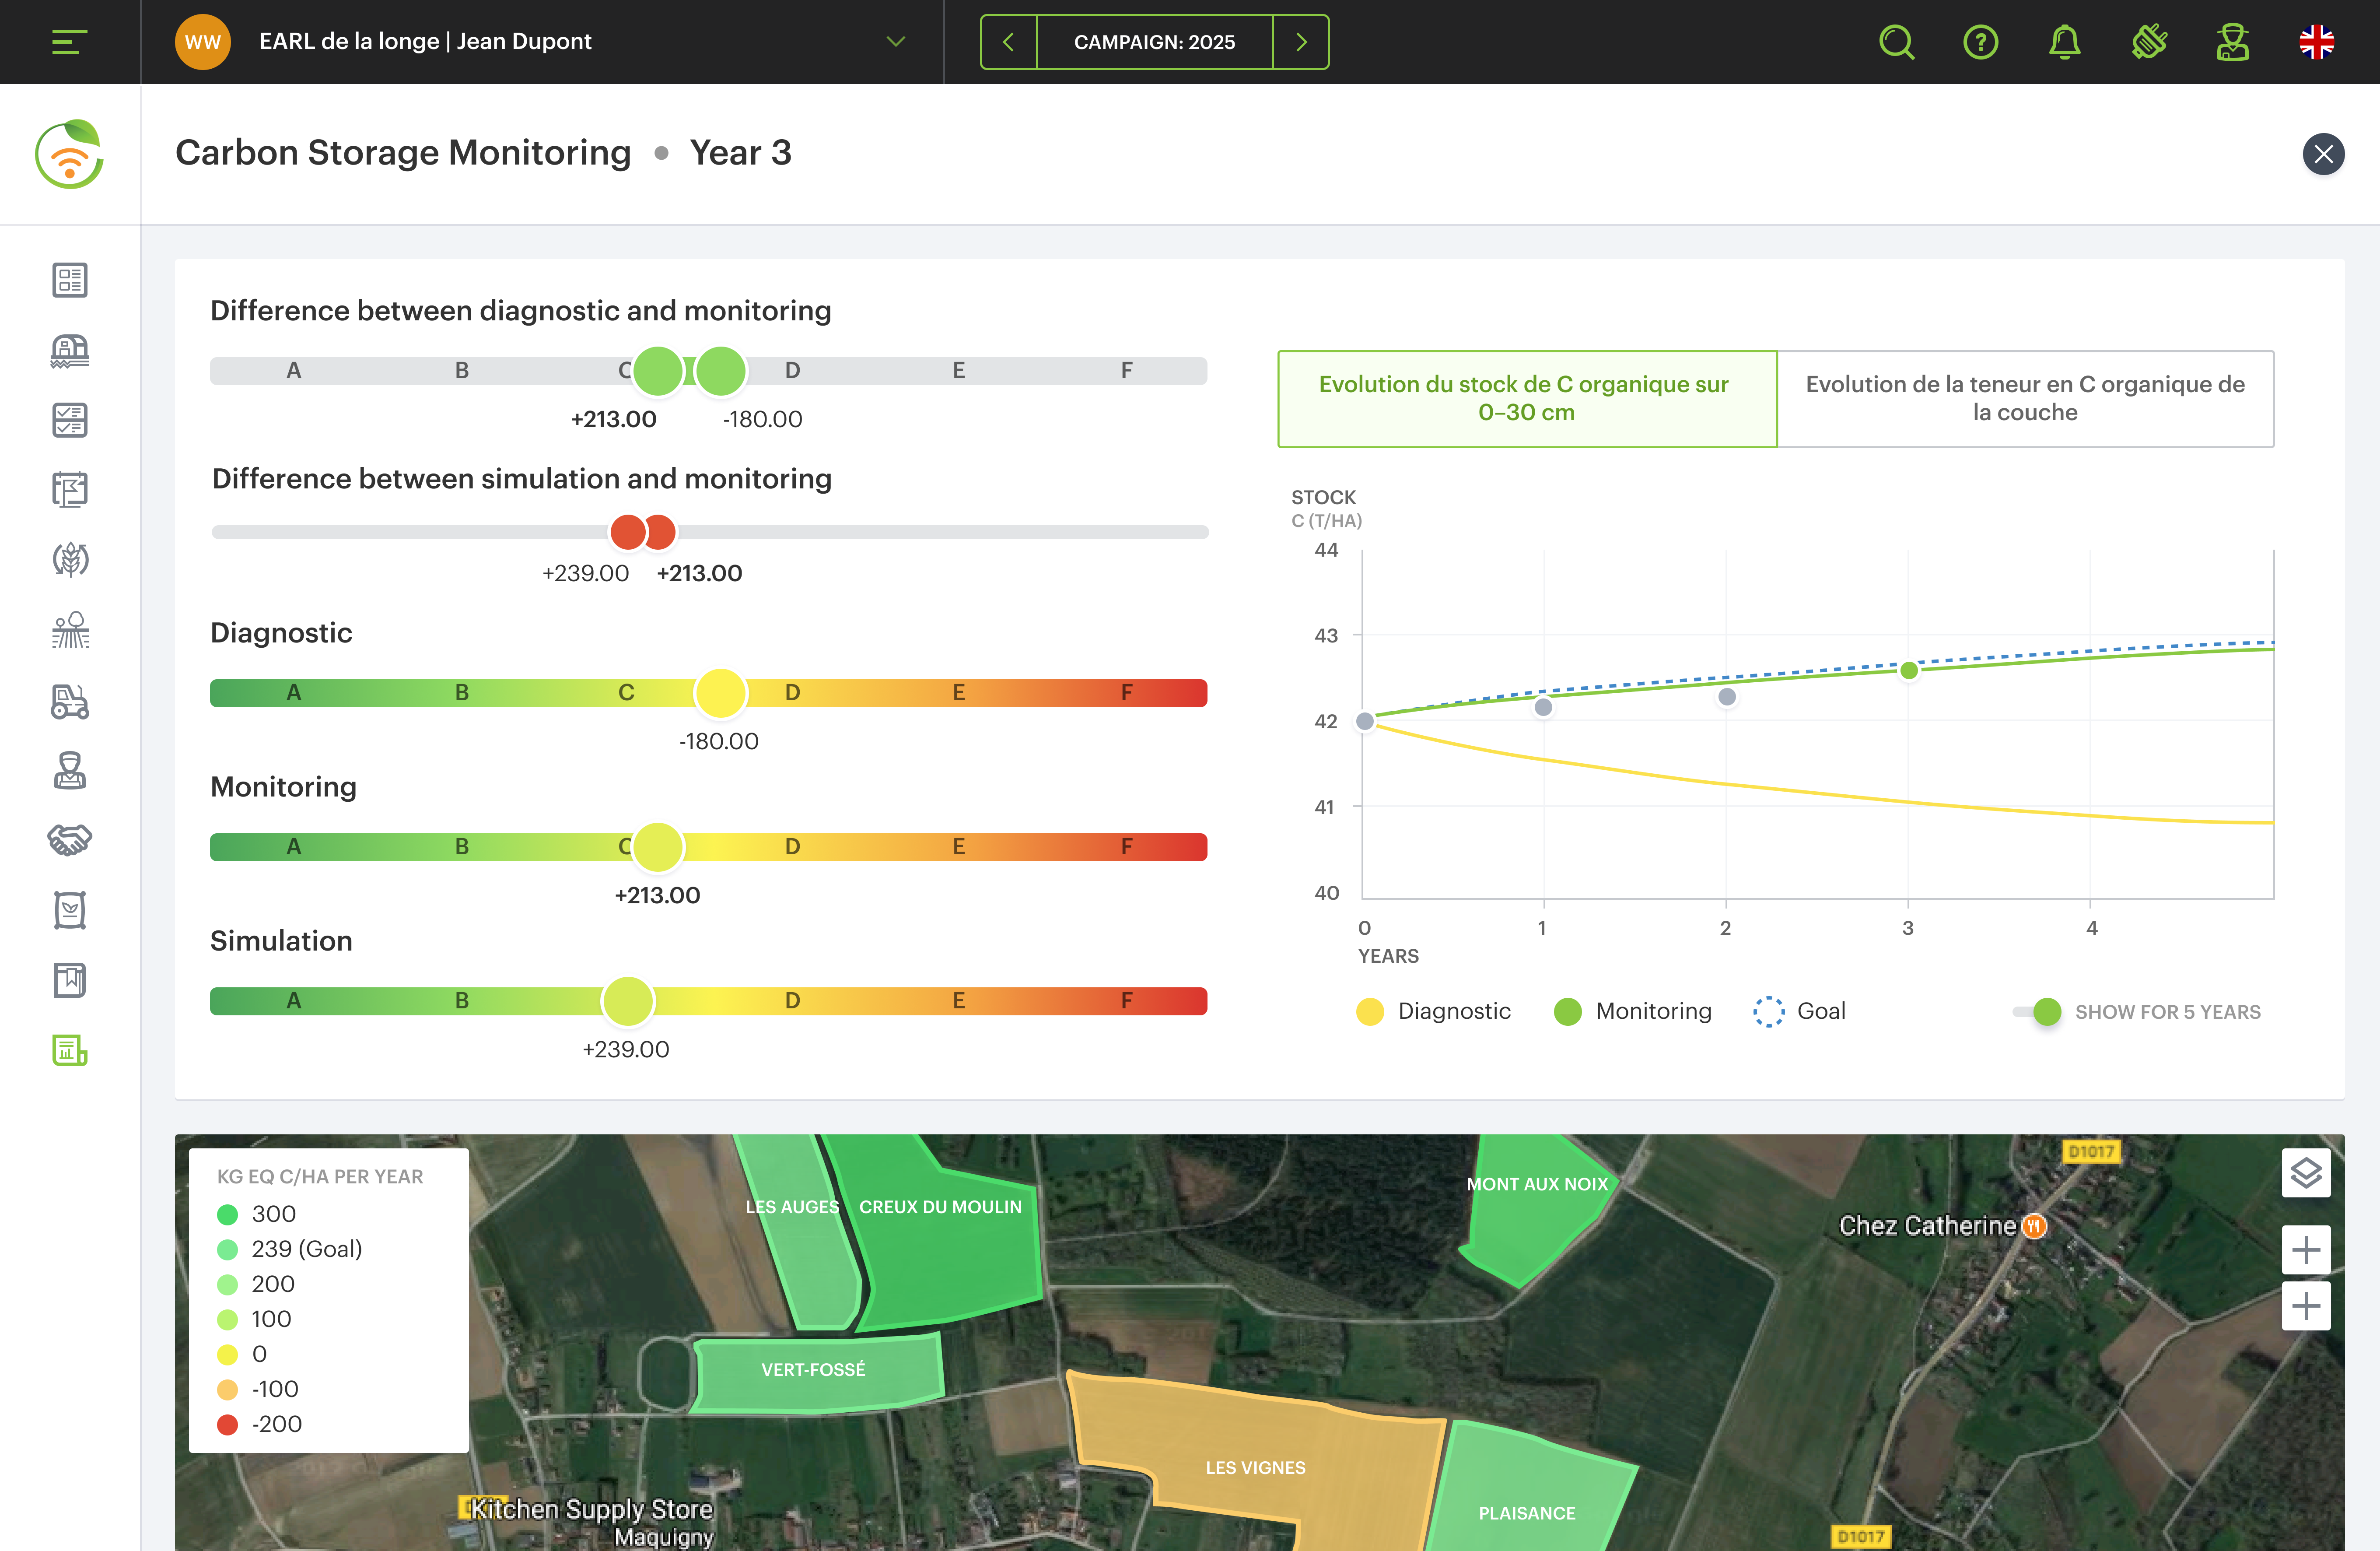Change language via UK flag icon
Screen dimensions: 2380x1551
pos(2316,42)
